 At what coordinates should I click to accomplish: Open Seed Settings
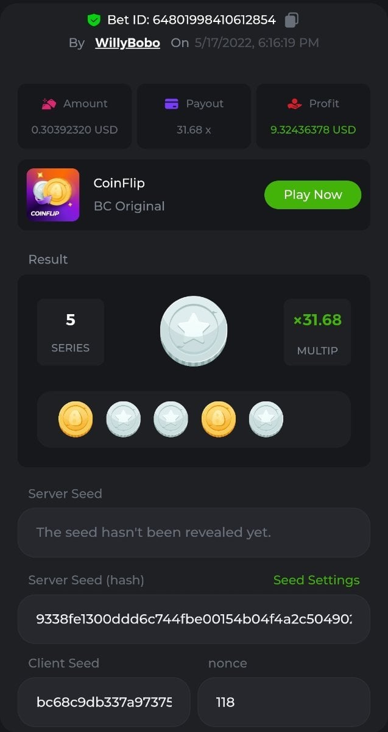point(316,580)
